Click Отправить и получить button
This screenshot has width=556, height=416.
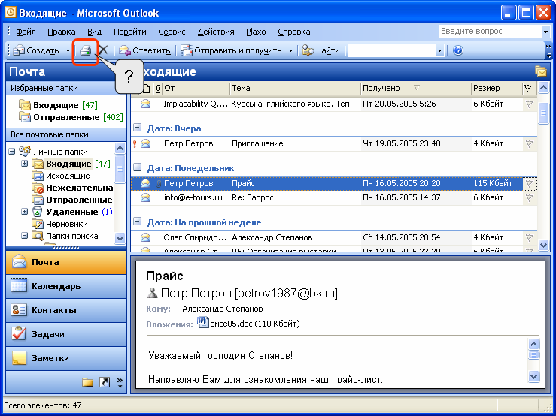tap(231, 50)
